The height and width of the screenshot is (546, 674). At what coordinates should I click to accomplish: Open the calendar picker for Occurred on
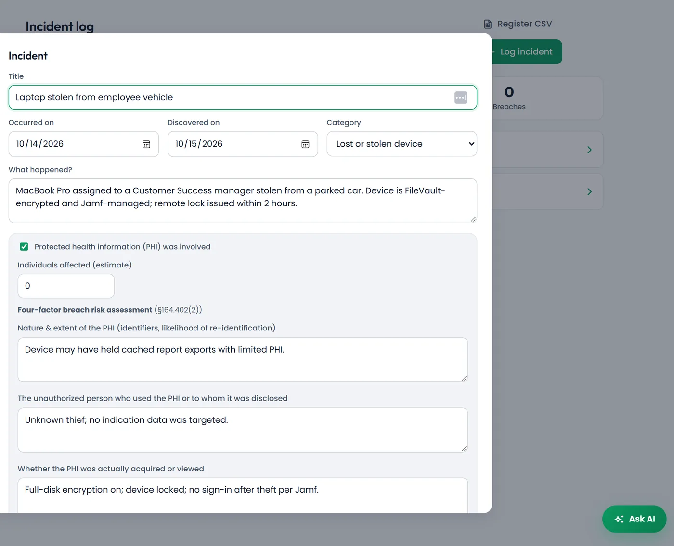[146, 144]
